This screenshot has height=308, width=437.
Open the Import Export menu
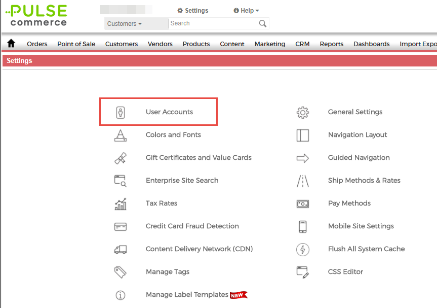tap(418, 44)
